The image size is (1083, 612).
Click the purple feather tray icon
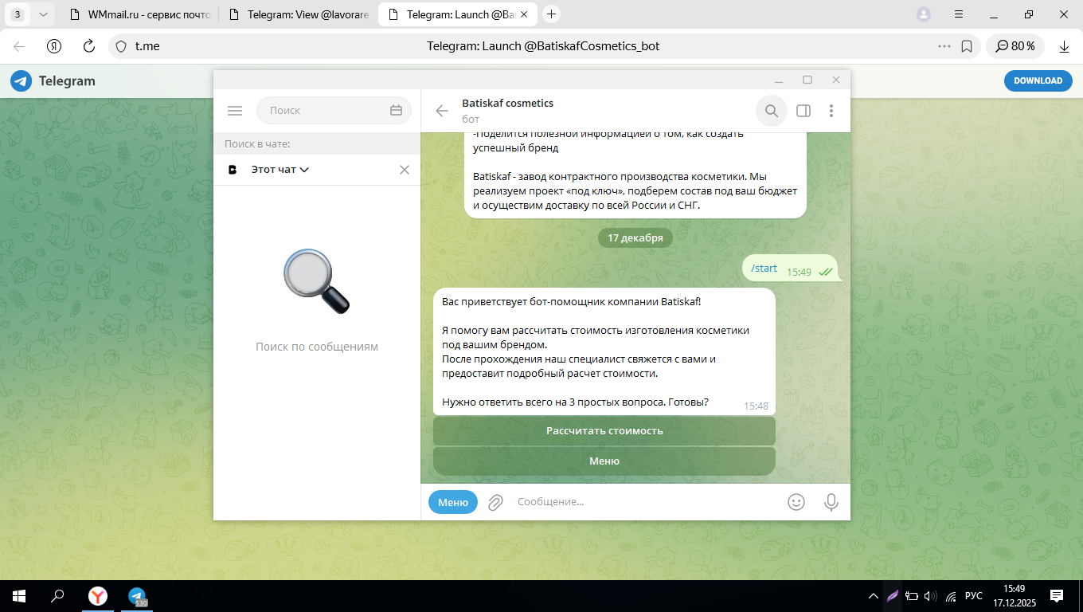coord(893,596)
